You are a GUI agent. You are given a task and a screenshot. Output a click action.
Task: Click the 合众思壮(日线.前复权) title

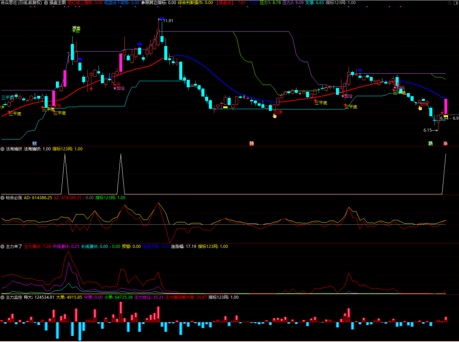pos(21,3)
